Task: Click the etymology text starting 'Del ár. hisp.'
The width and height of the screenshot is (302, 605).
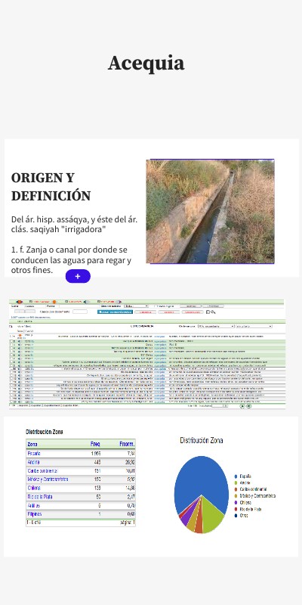Action: click(x=74, y=225)
